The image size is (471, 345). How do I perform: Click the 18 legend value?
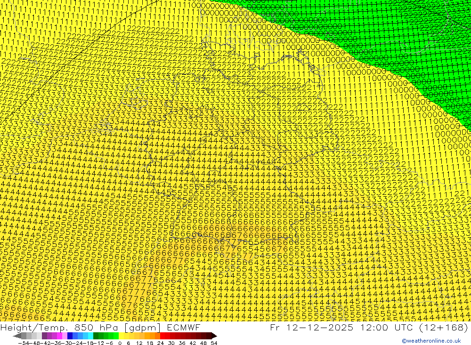150,343
